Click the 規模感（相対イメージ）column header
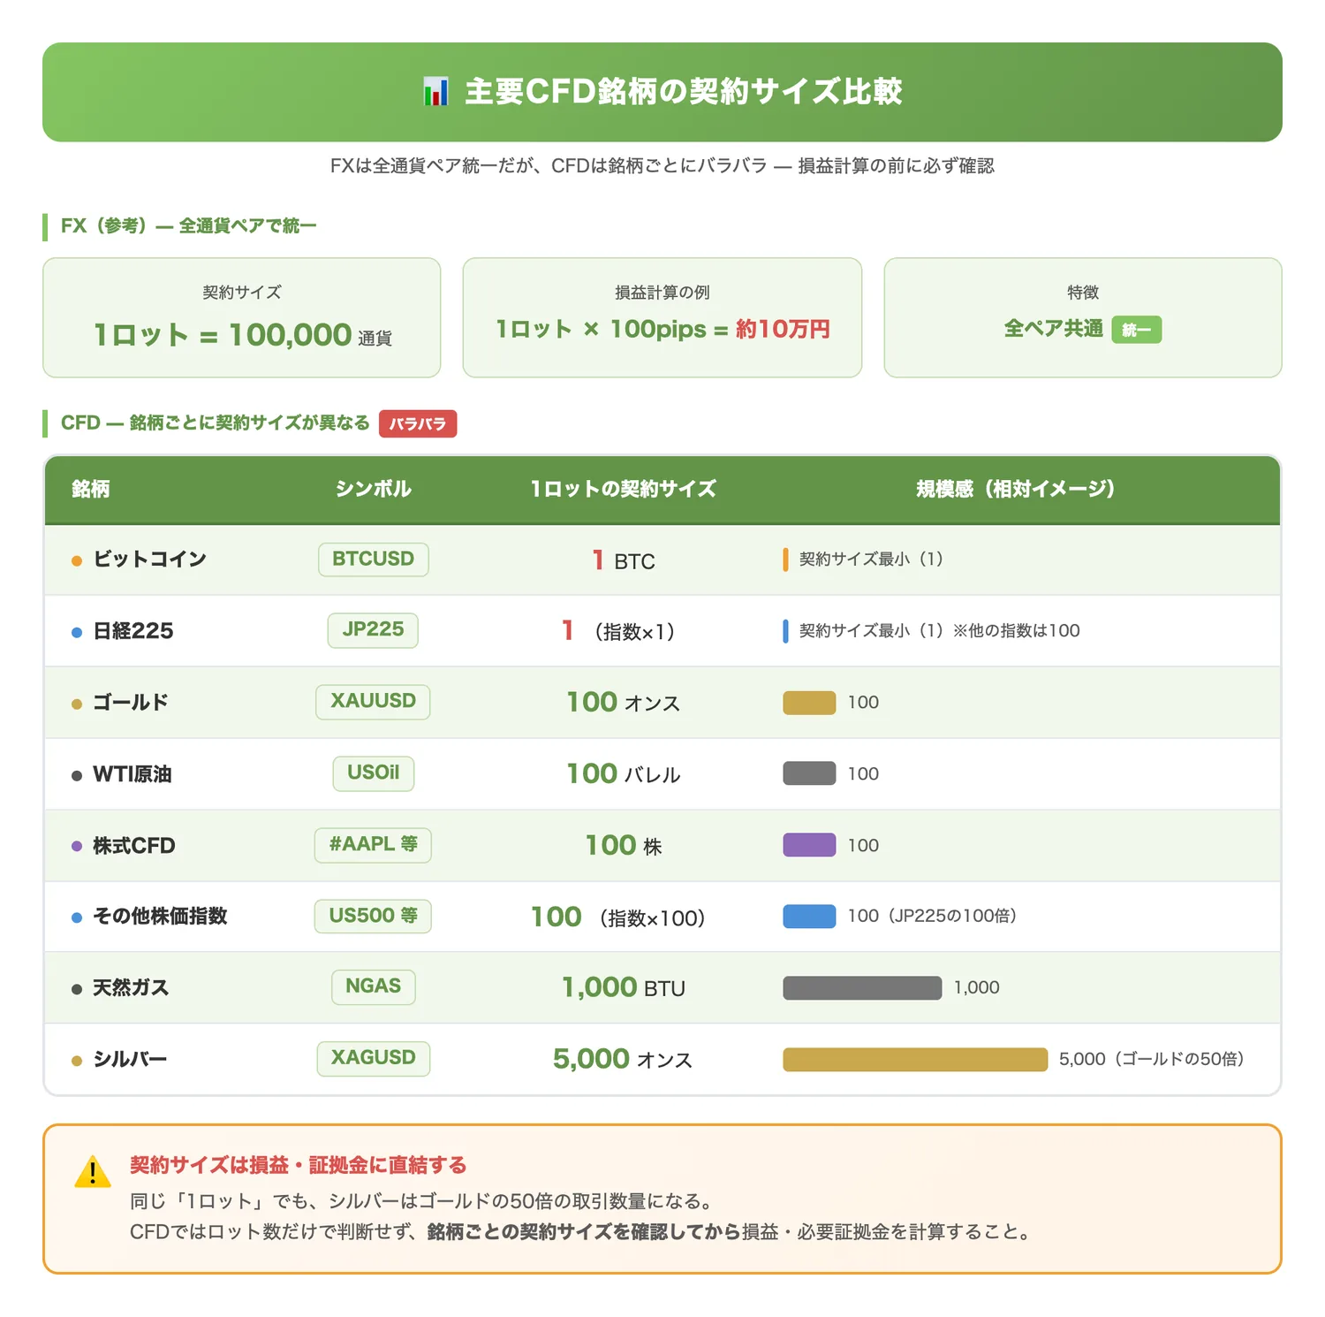The height and width of the screenshot is (1317, 1325). (1016, 489)
